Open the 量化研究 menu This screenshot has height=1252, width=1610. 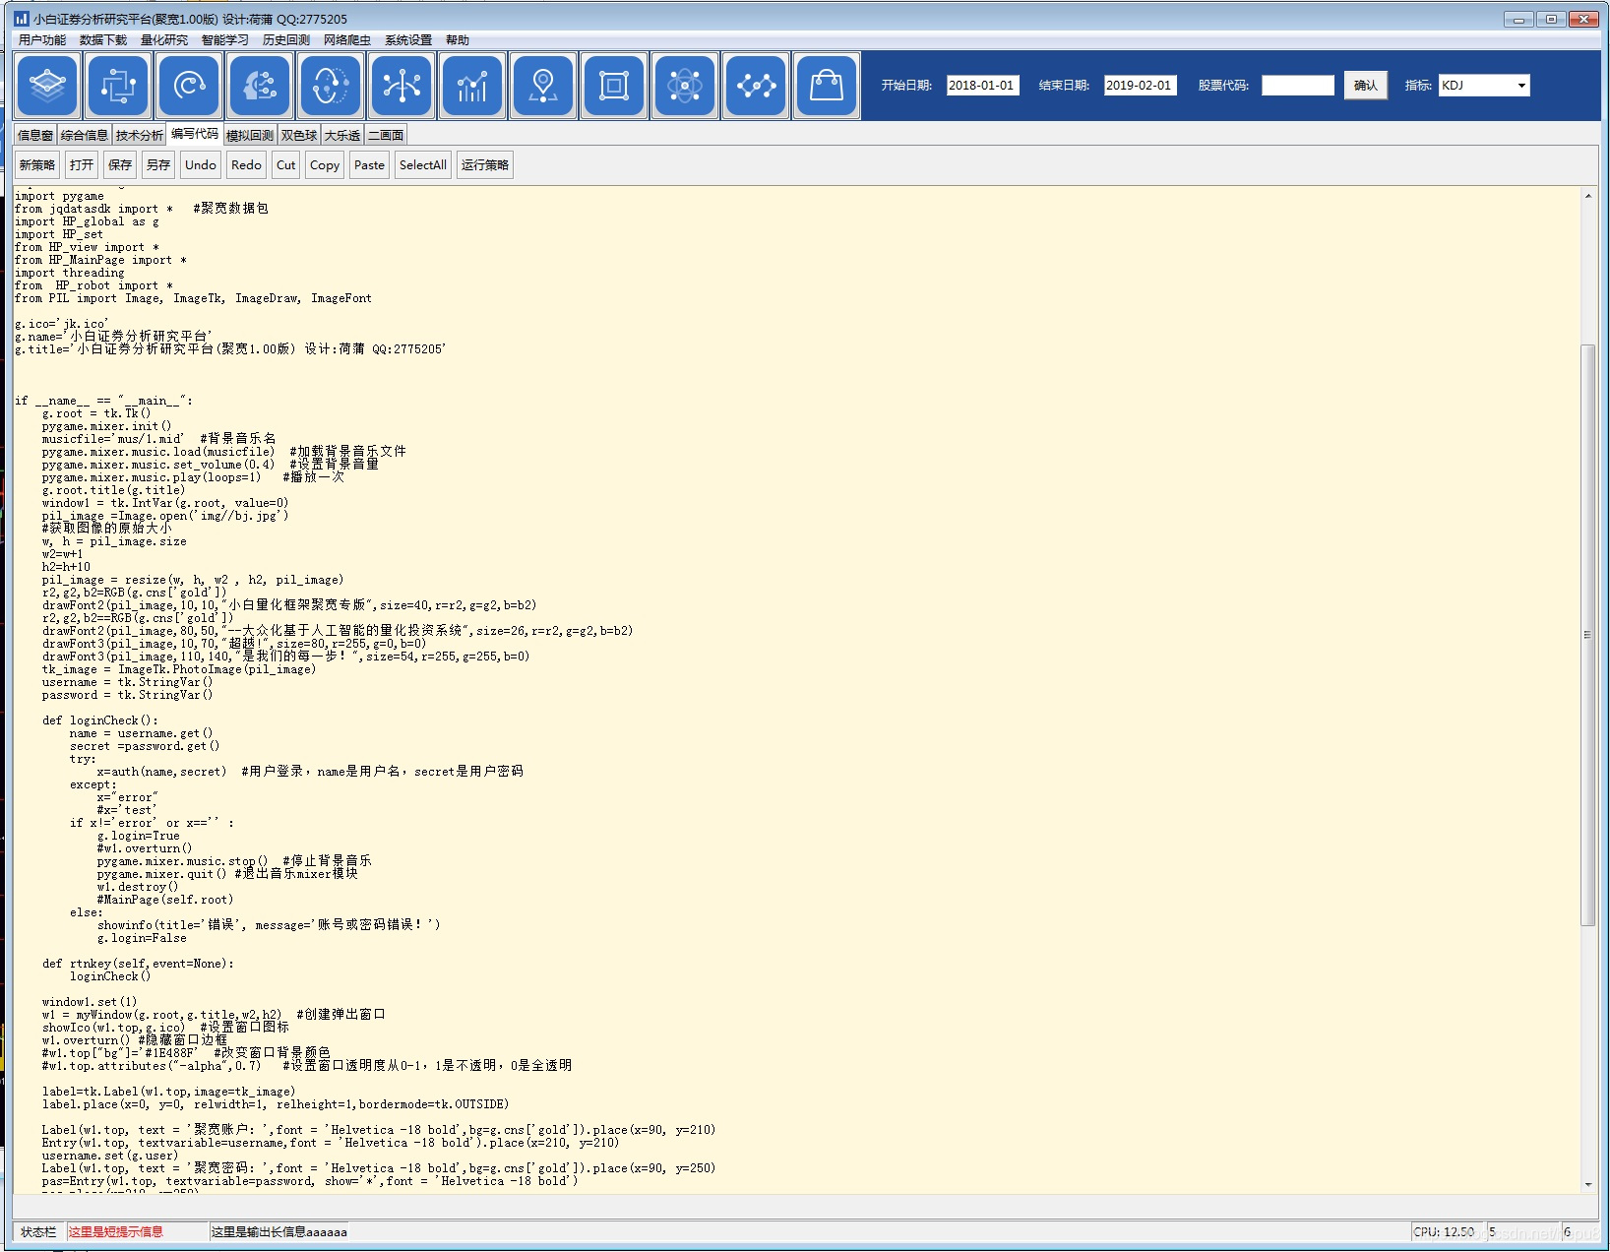(164, 40)
